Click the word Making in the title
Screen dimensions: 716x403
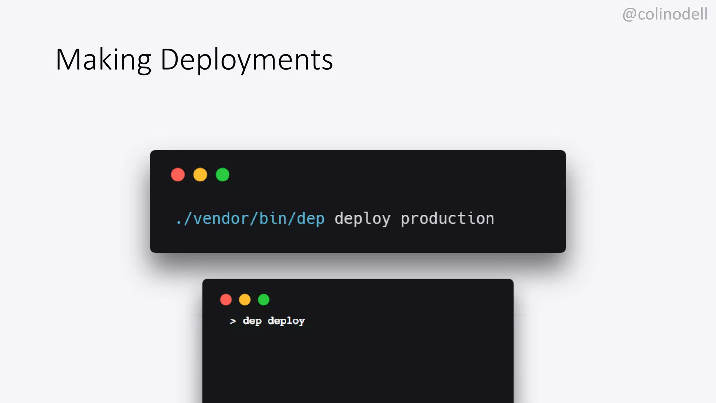click(x=103, y=60)
